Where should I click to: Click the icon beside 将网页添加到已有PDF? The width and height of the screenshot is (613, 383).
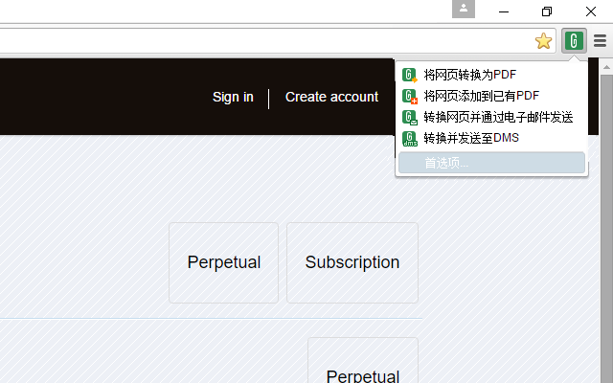(410, 96)
